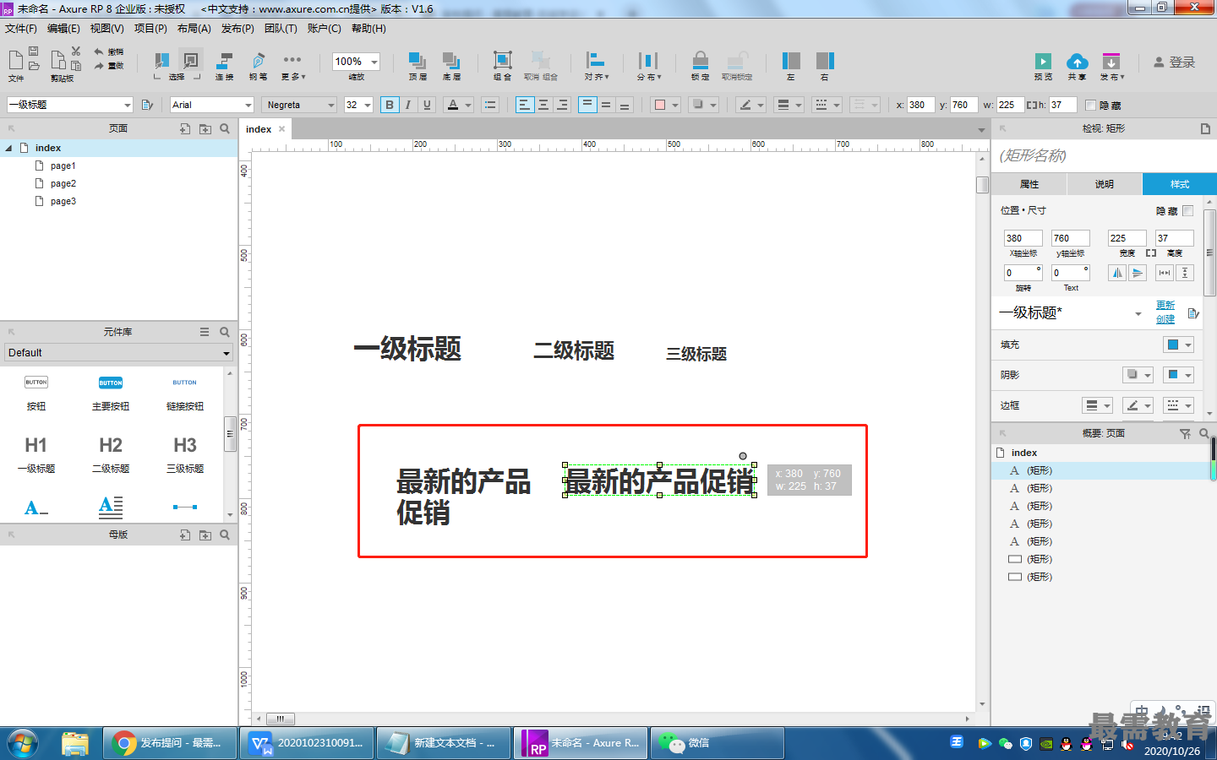1217x760 pixels.
Task: Open the 文件(F) menu
Action: (21, 29)
